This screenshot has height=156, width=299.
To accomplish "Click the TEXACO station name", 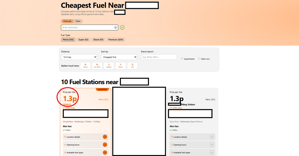I will (67, 104).
